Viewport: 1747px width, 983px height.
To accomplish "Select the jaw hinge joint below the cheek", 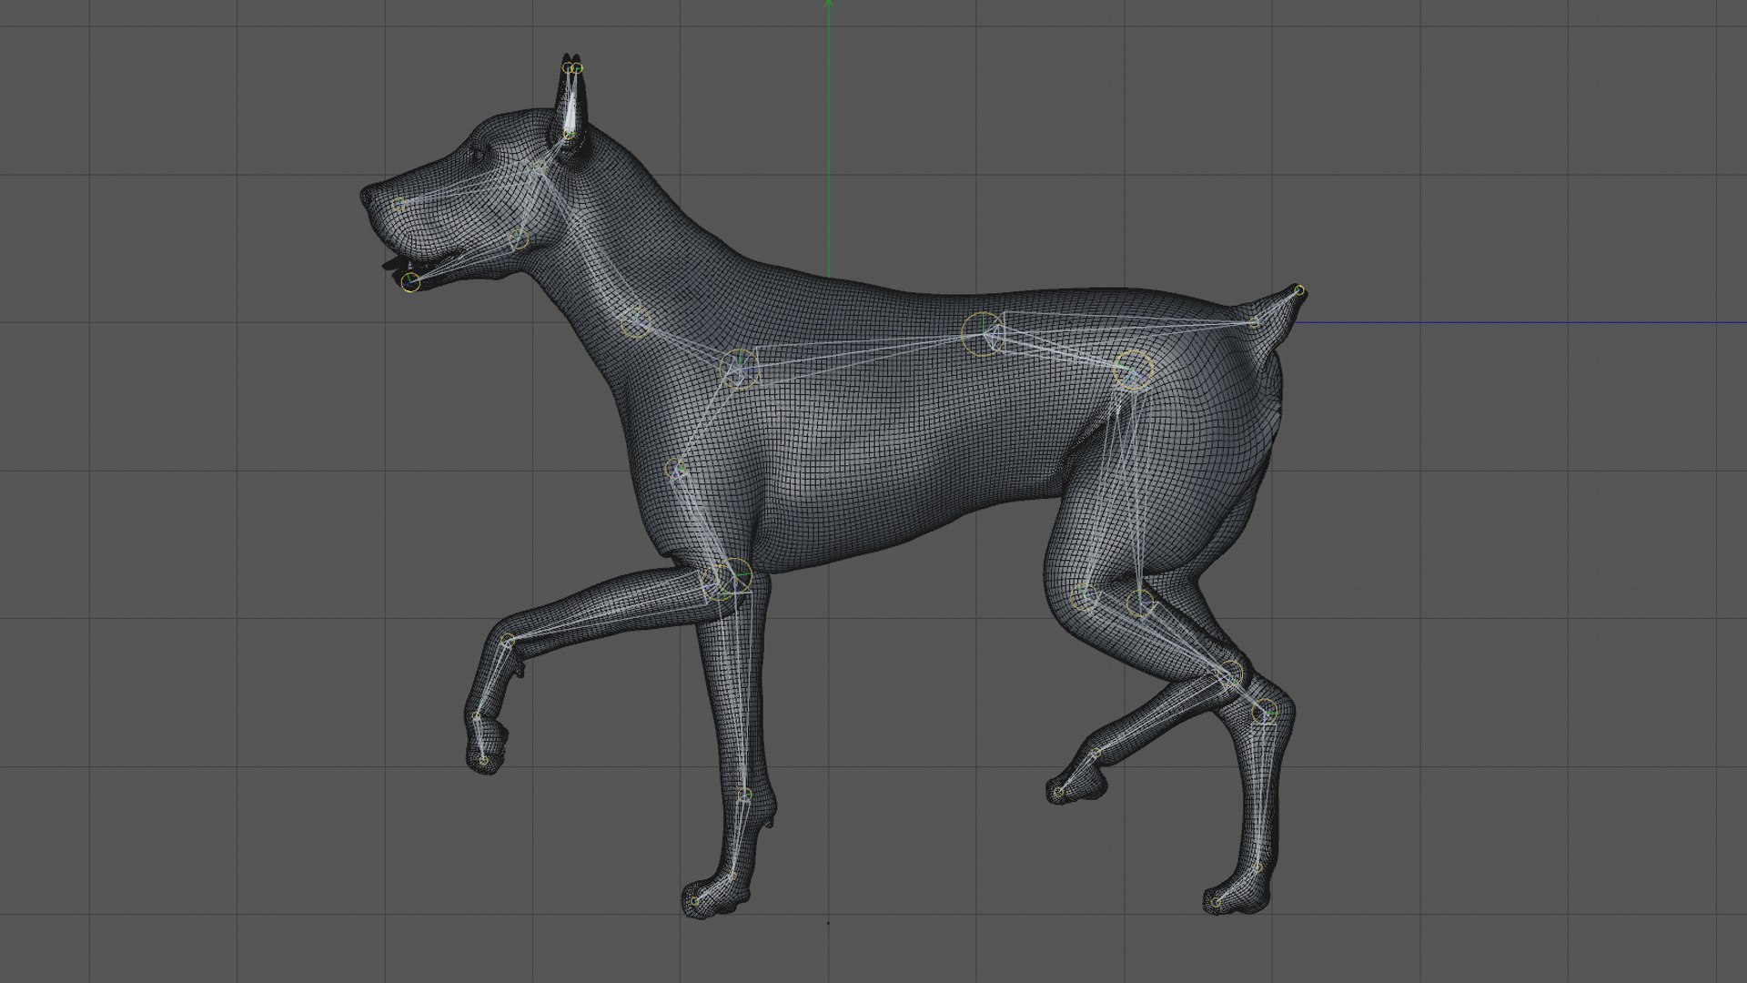I will [x=519, y=240].
